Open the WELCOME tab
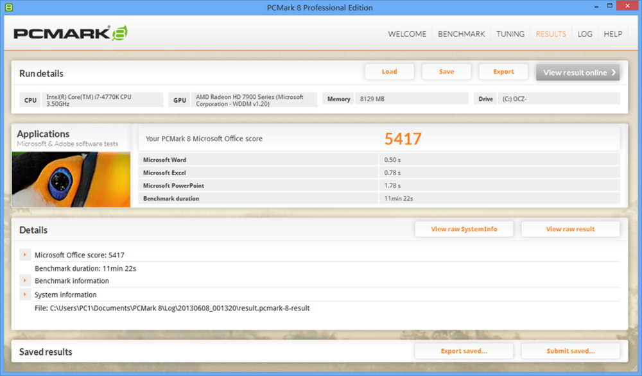 pos(407,34)
